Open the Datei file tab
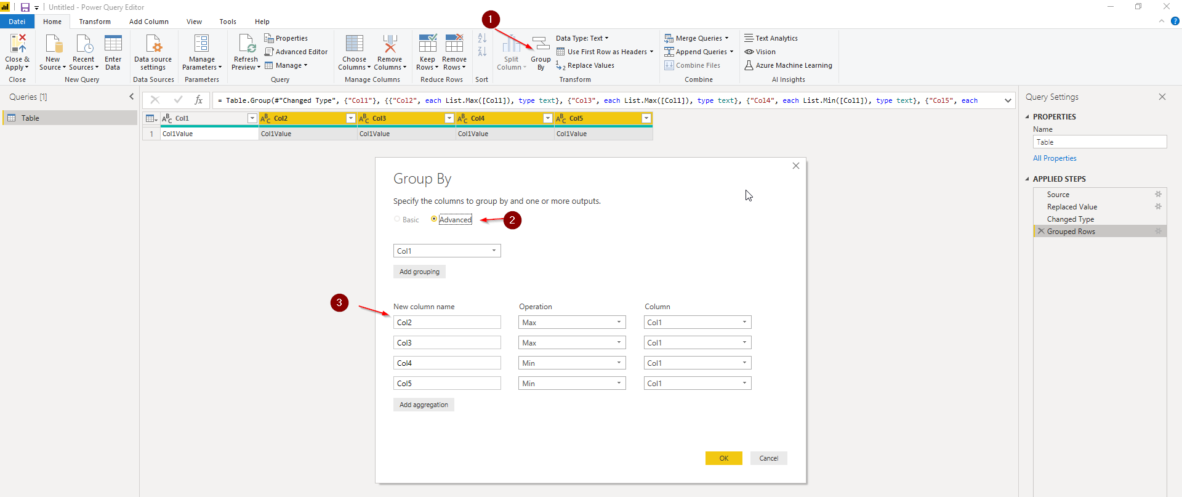The image size is (1182, 497). point(17,22)
